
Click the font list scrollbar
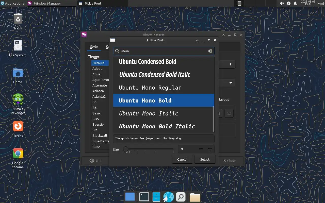click(214, 119)
